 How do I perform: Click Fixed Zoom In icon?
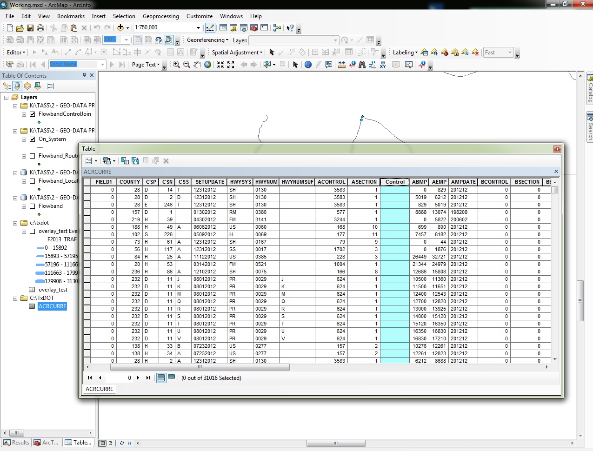(x=220, y=65)
